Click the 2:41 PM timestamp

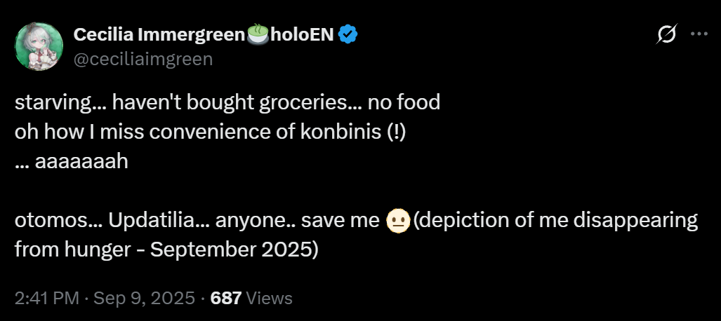46,298
